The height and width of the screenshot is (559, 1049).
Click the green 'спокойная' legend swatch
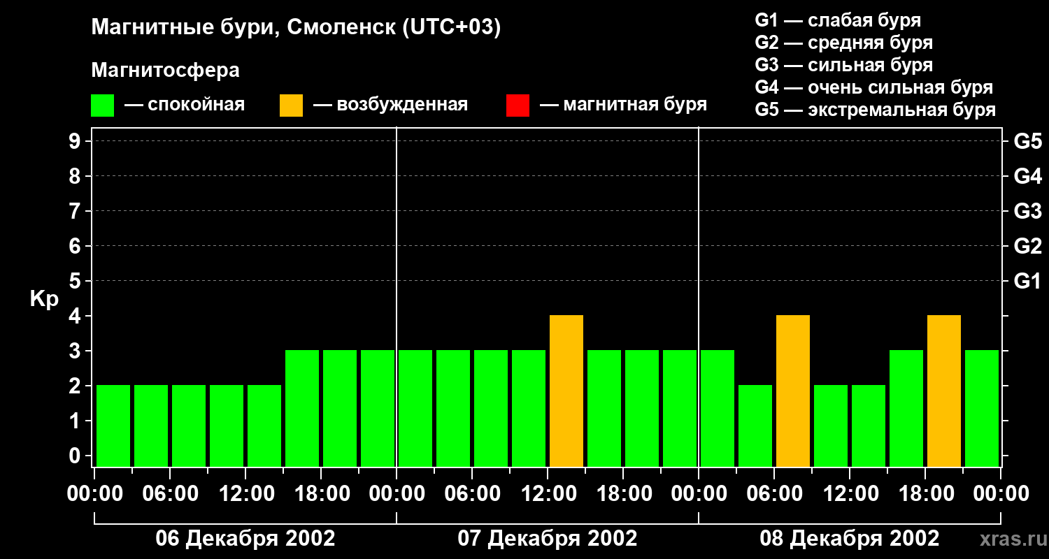pyautogui.click(x=102, y=106)
